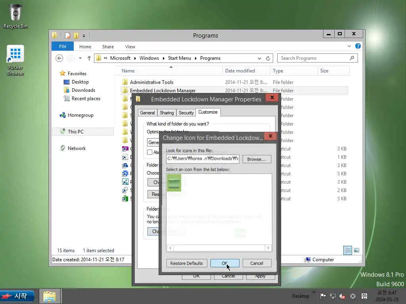Cancel the Change Icon dialog

click(257, 263)
